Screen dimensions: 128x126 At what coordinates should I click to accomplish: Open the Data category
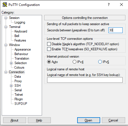(18, 77)
